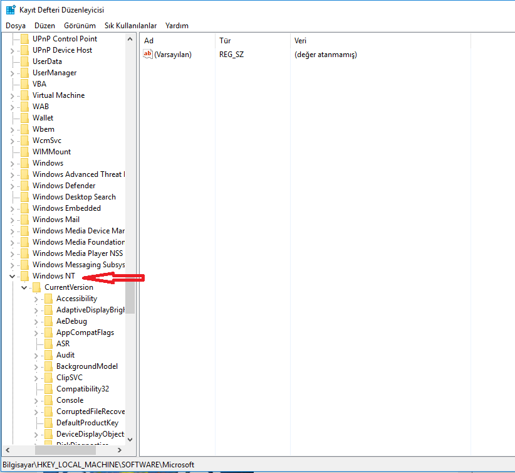Click the AeDebug folder icon
Viewport: 515px width, 473px height.
click(48, 321)
